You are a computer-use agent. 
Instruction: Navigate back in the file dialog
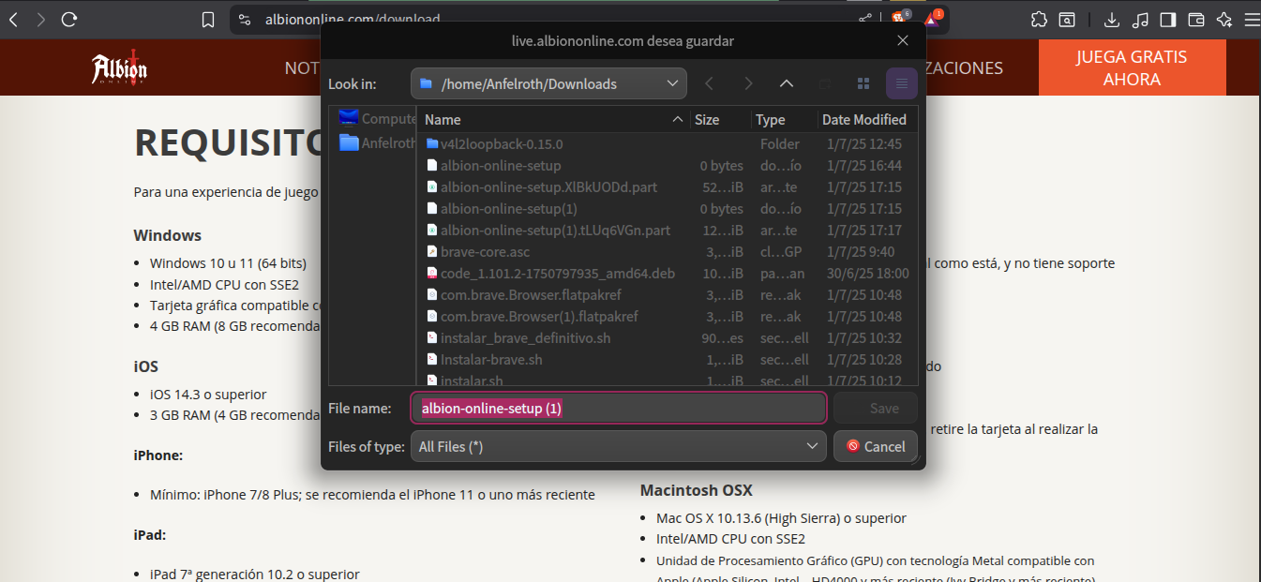tap(710, 83)
